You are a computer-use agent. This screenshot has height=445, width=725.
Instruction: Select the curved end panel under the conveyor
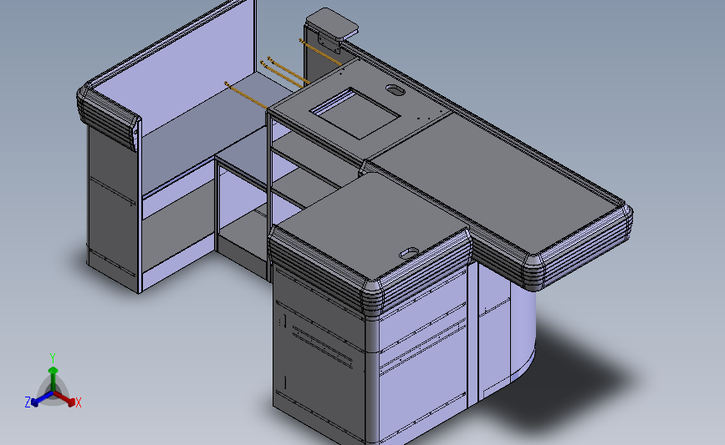pyautogui.click(x=523, y=330)
